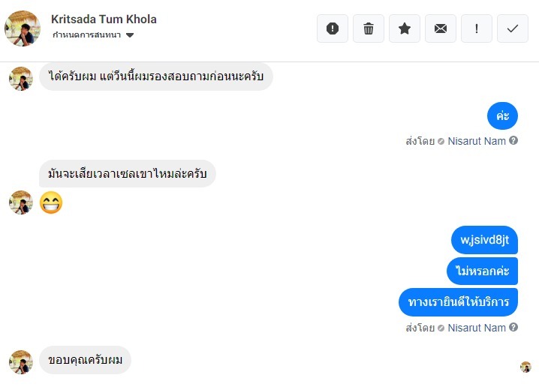Click the 'ขอบคุณครับผม' message bubble

(x=85, y=360)
